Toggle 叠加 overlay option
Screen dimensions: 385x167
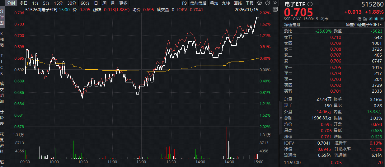coord(214,3)
